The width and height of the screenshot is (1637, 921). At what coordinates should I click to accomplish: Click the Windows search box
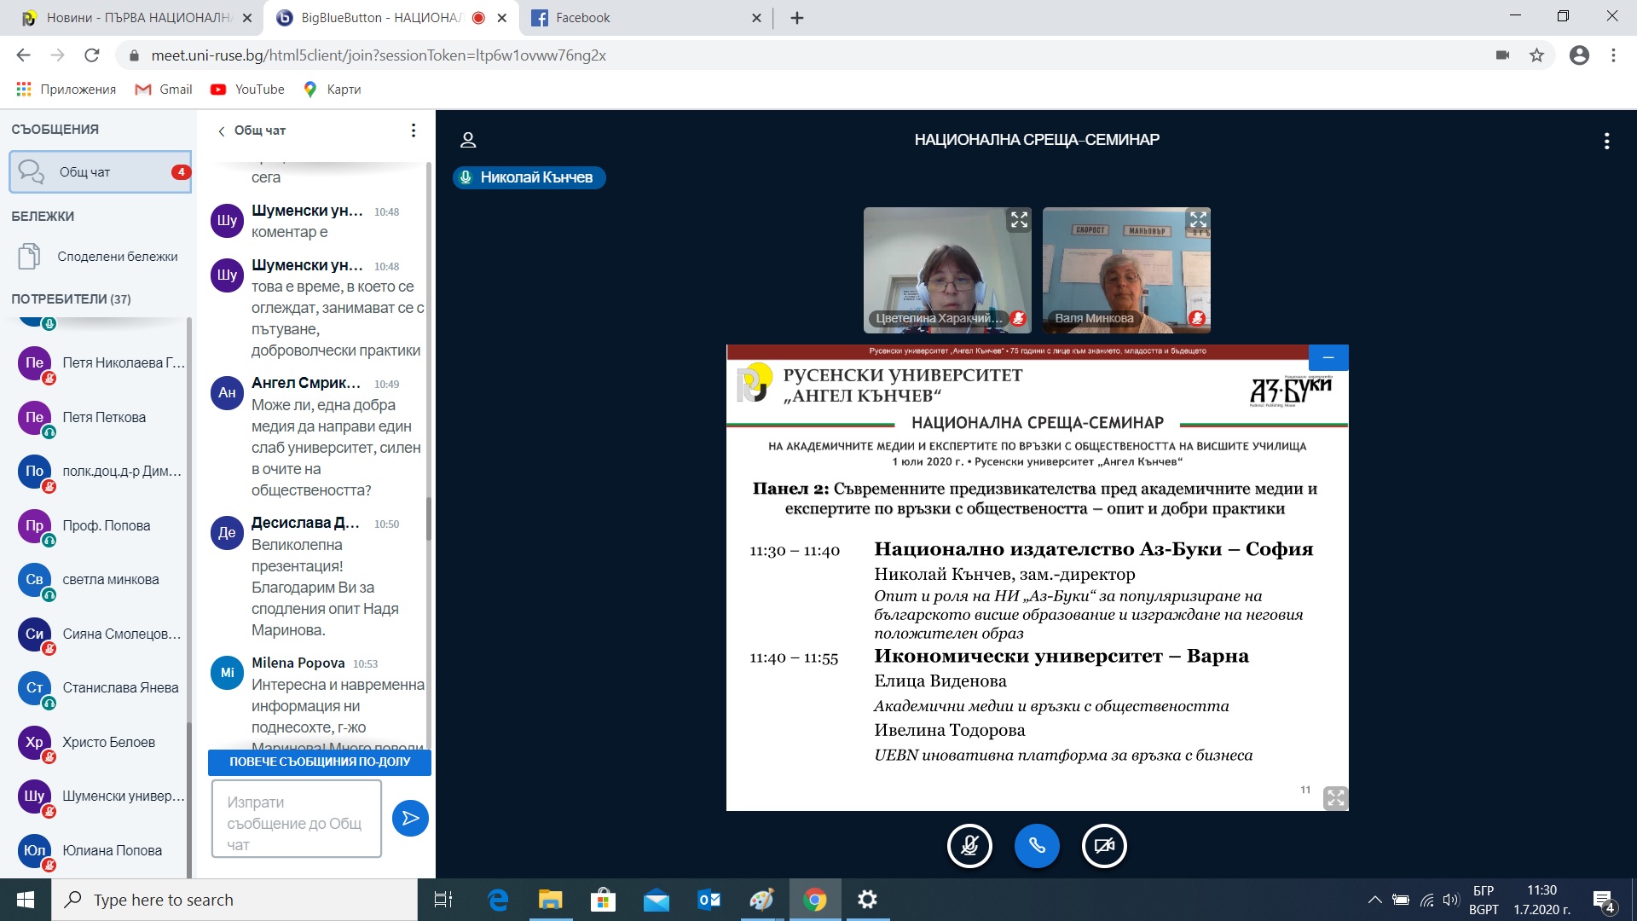click(x=234, y=901)
